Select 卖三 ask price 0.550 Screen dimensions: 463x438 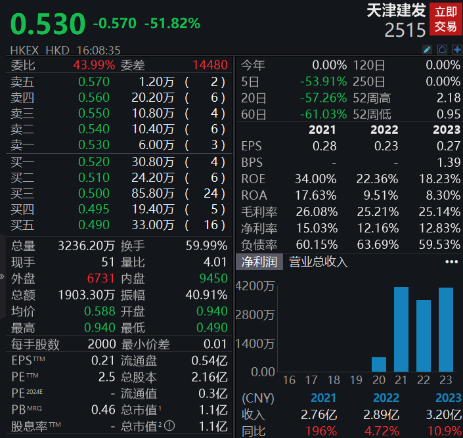point(94,114)
